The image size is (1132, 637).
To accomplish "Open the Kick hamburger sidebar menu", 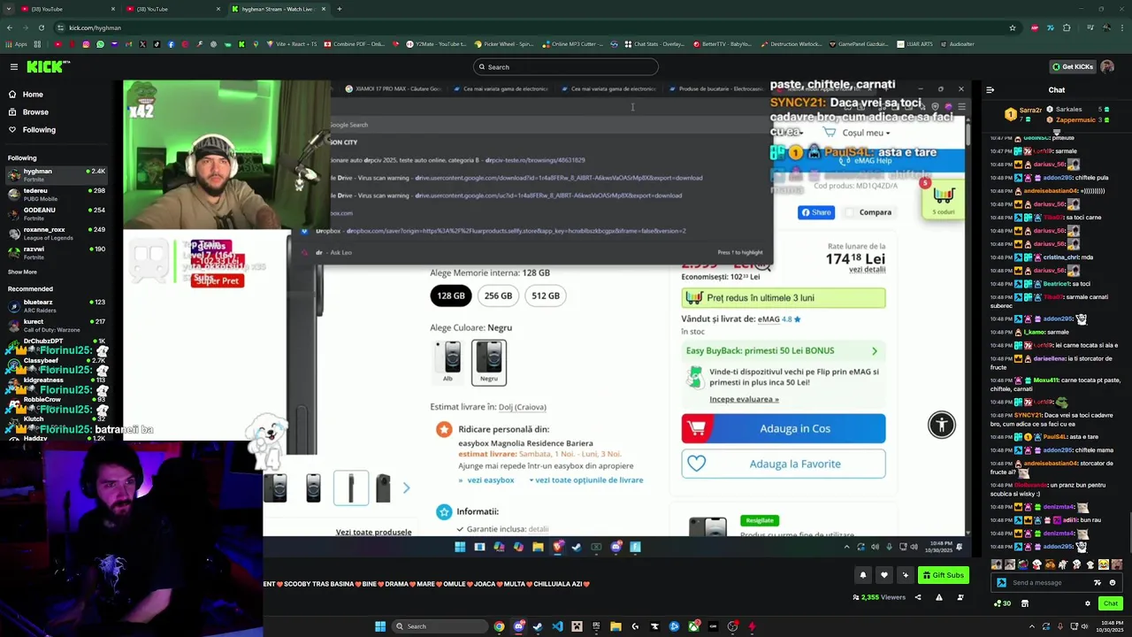I will click(14, 66).
